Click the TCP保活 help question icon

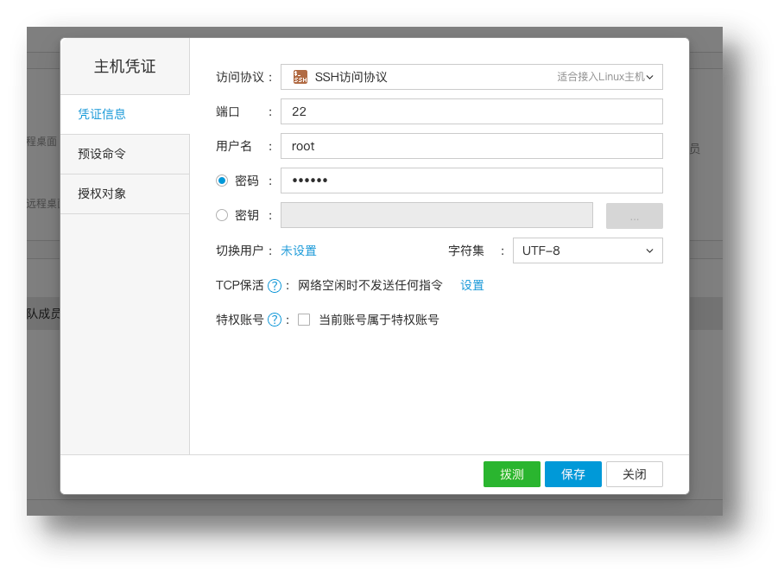point(275,286)
